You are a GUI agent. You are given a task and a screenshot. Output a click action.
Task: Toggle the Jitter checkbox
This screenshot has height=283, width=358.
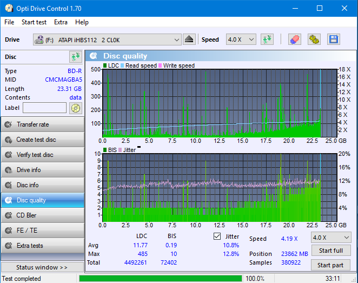[217, 236]
